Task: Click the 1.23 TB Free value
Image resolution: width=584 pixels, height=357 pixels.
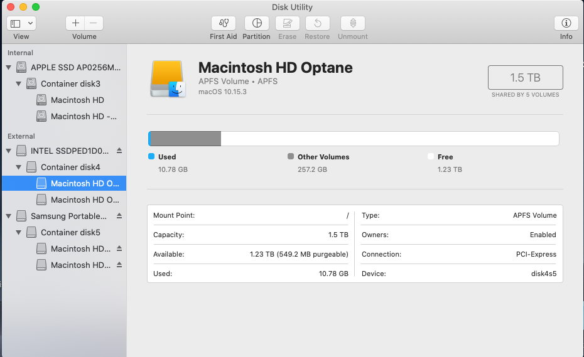Action: (x=450, y=169)
